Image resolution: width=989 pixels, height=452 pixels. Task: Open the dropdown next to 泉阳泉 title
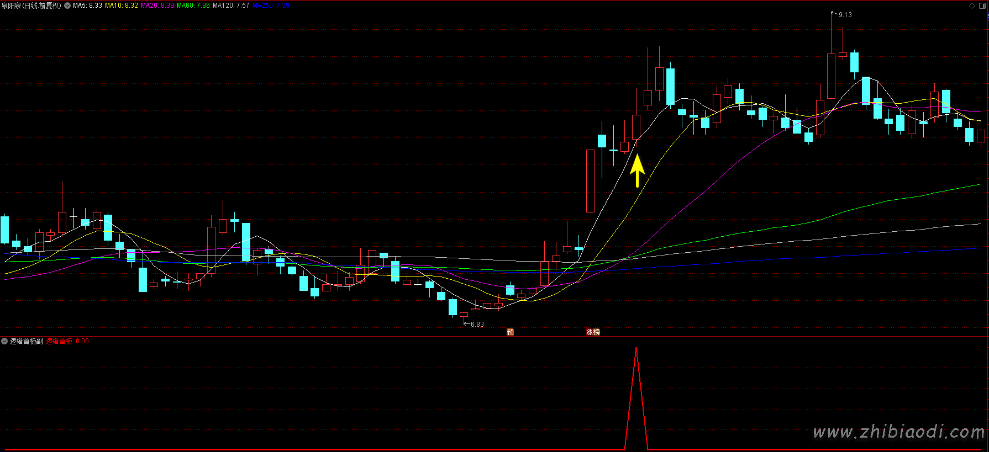point(67,6)
